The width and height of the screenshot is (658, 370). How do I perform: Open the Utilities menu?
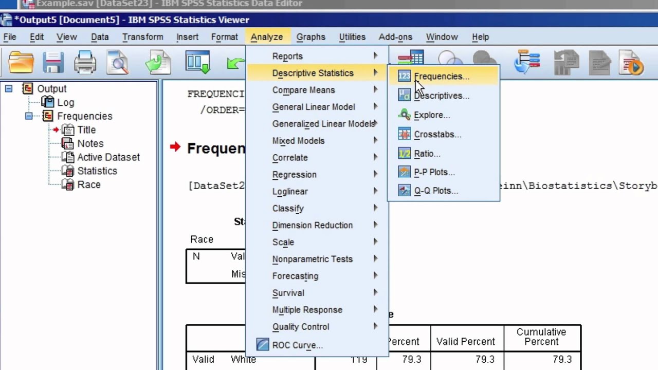(352, 37)
